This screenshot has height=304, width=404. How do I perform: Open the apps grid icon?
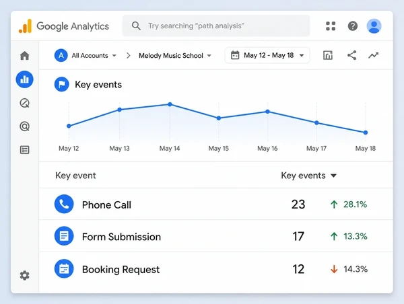pos(331,26)
